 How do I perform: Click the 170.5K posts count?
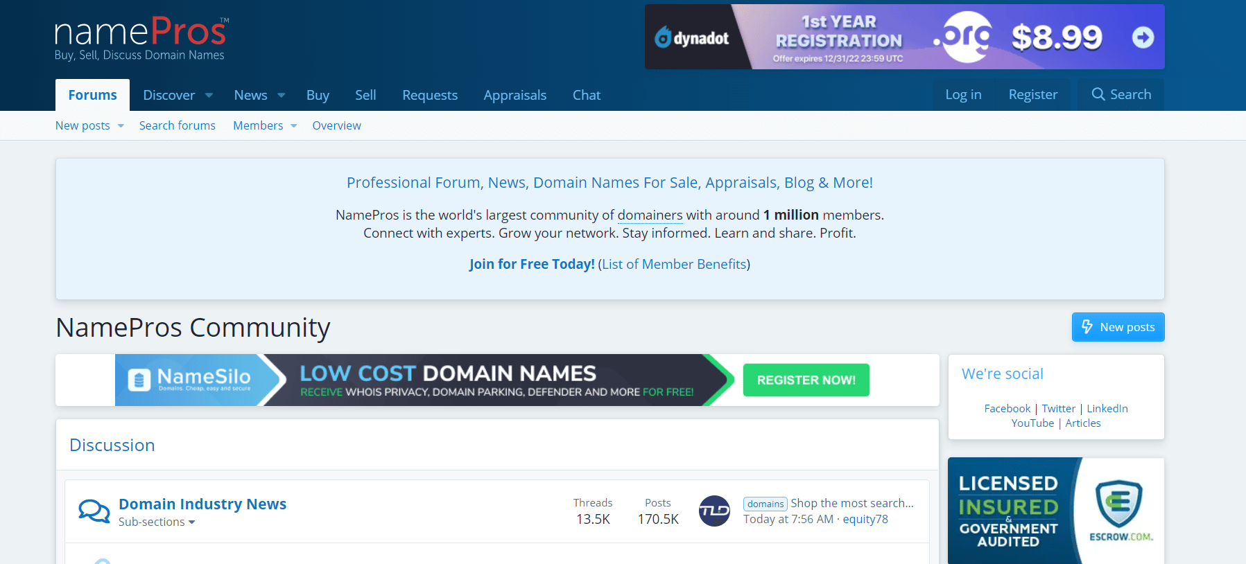click(658, 519)
